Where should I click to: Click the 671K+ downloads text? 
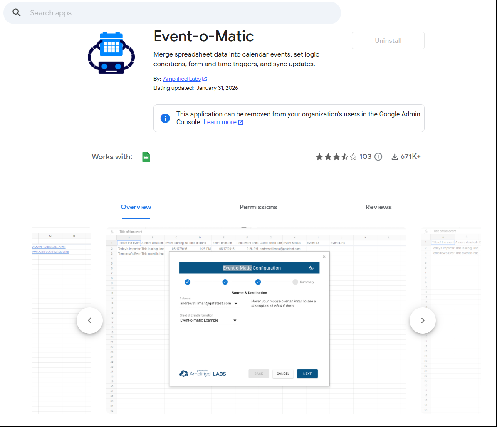(410, 157)
